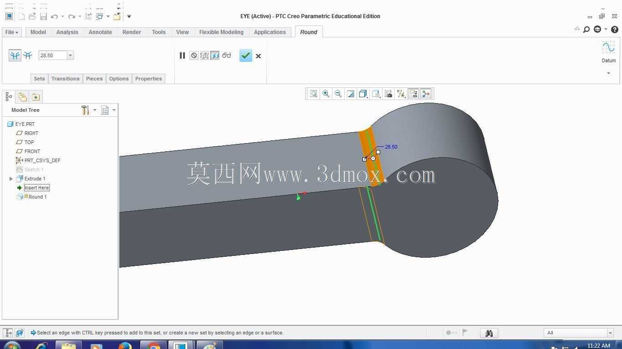This screenshot has width=622, height=349.
Task: Toggle Annotation Display icon
Action: point(413,94)
